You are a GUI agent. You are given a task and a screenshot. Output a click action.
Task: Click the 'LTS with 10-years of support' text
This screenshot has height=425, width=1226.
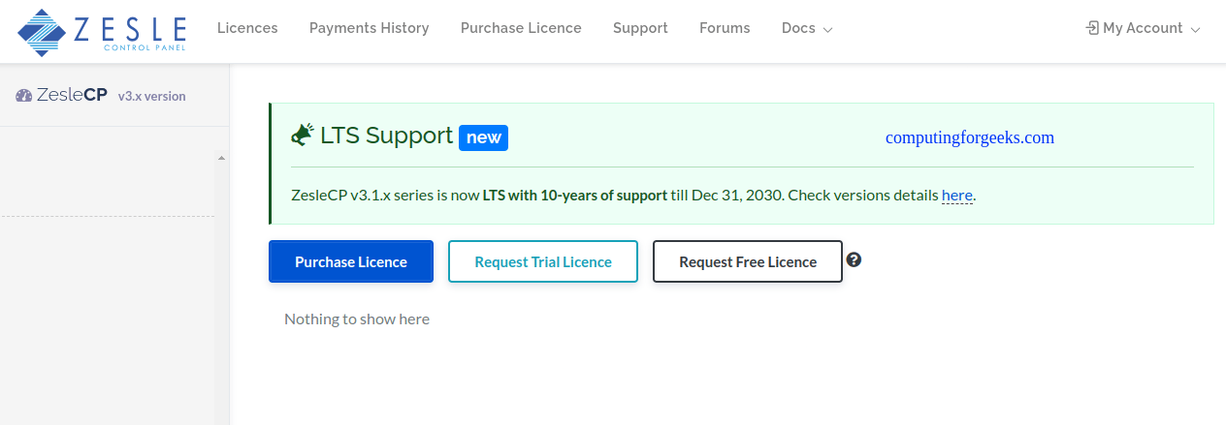coord(575,195)
